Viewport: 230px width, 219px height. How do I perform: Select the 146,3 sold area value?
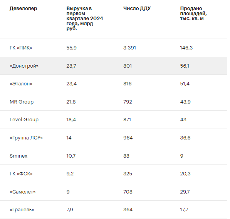coord(186,48)
